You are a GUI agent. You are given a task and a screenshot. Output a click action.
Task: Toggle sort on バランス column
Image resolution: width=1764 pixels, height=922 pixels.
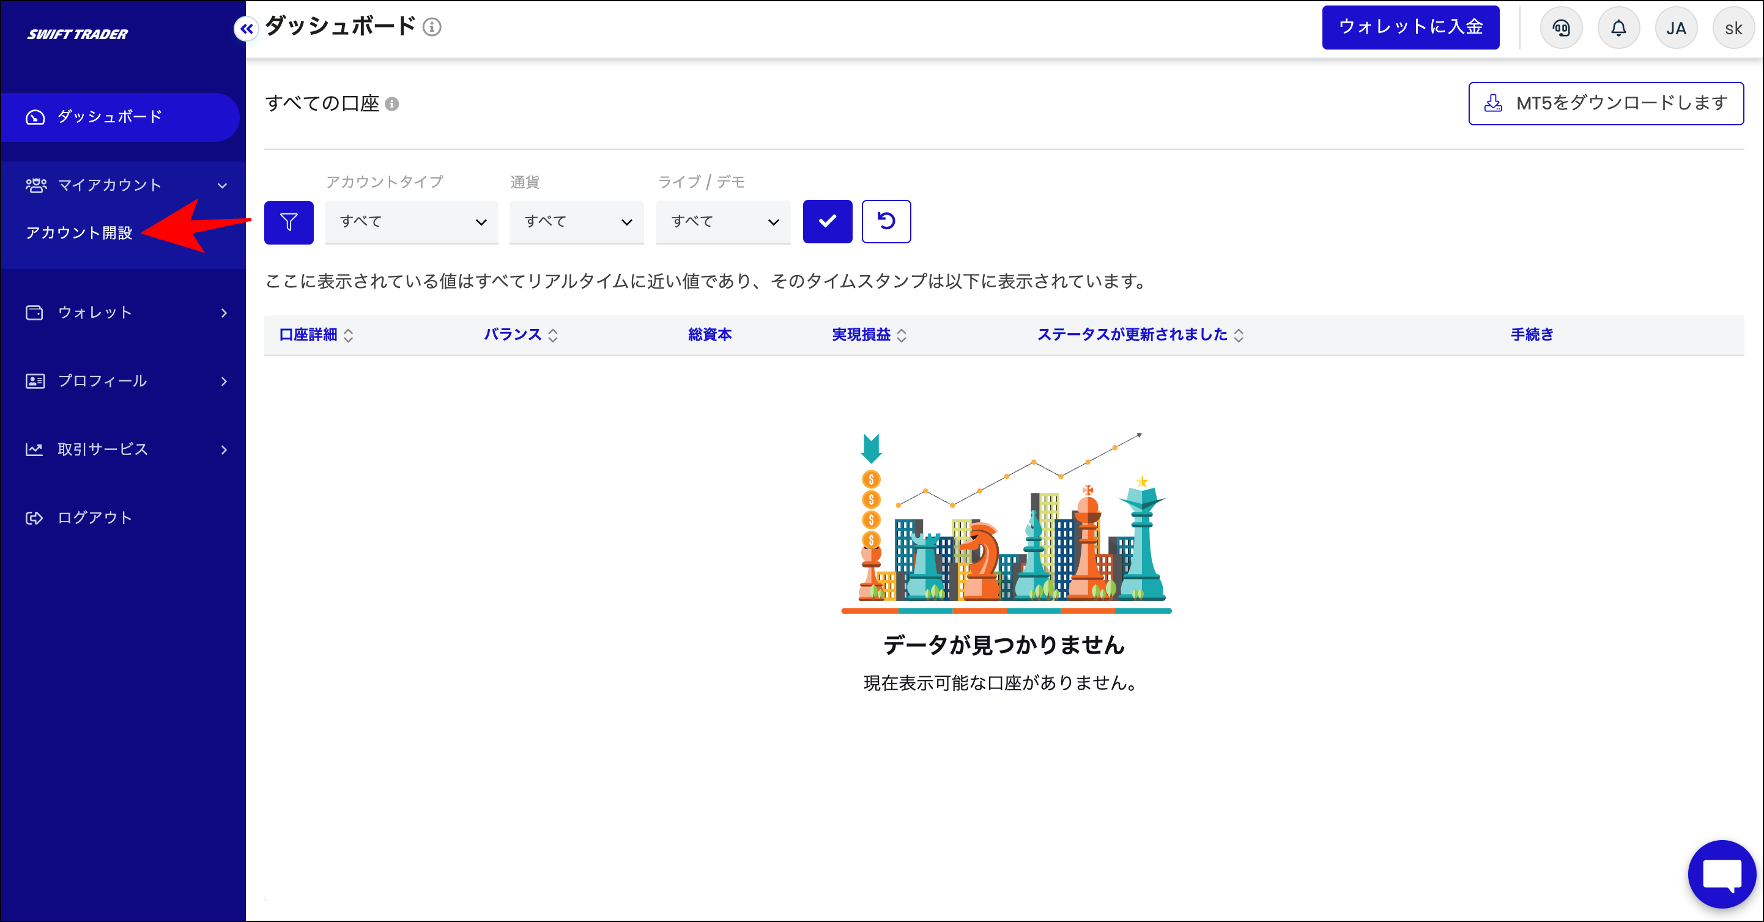[x=552, y=334]
